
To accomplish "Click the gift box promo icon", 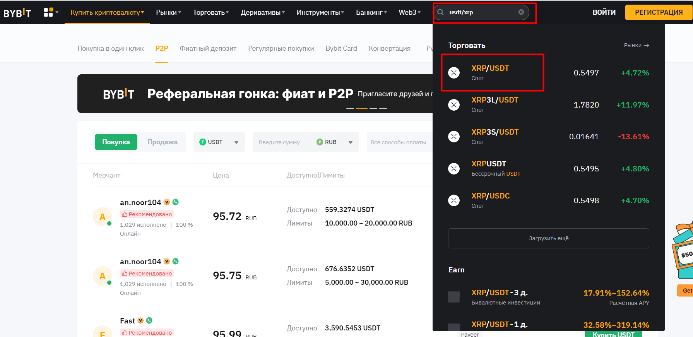I will point(683,250).
